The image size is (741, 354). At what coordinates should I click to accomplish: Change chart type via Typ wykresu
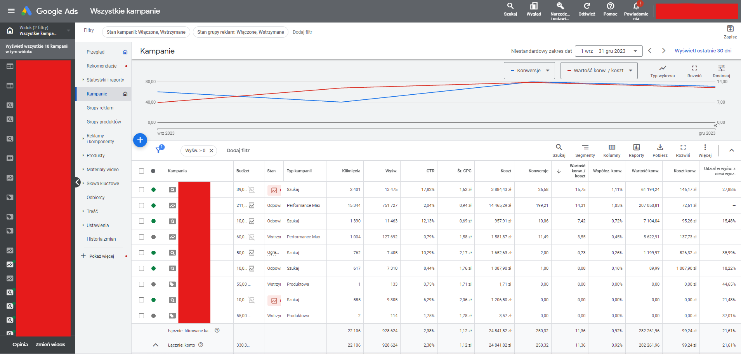pyautogui.click(x=663, y=71)
